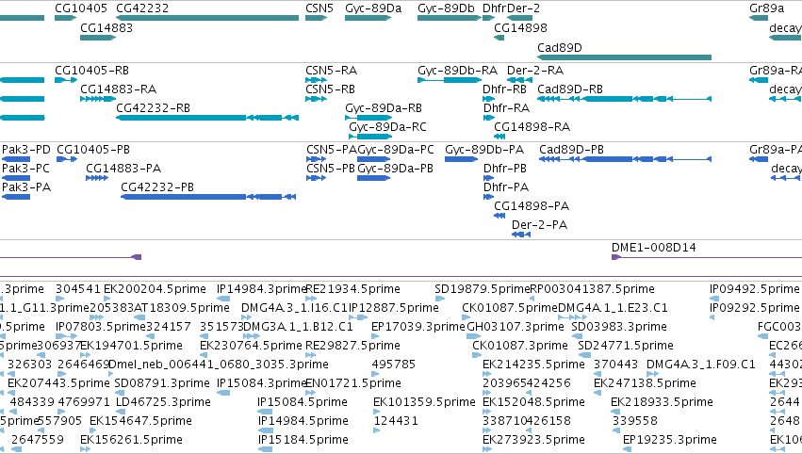Select the EK101359.5prime EST label

point(424,402)
